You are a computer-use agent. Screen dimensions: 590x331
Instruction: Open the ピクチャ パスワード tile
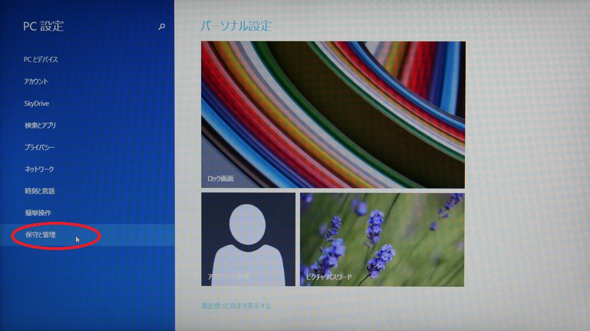click(382, 240)
